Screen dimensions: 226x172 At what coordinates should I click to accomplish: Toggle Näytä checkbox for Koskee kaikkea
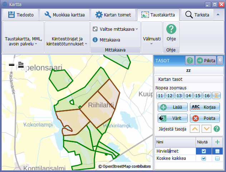[204, 158]
